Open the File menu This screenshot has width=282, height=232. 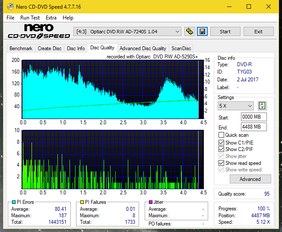10,18
